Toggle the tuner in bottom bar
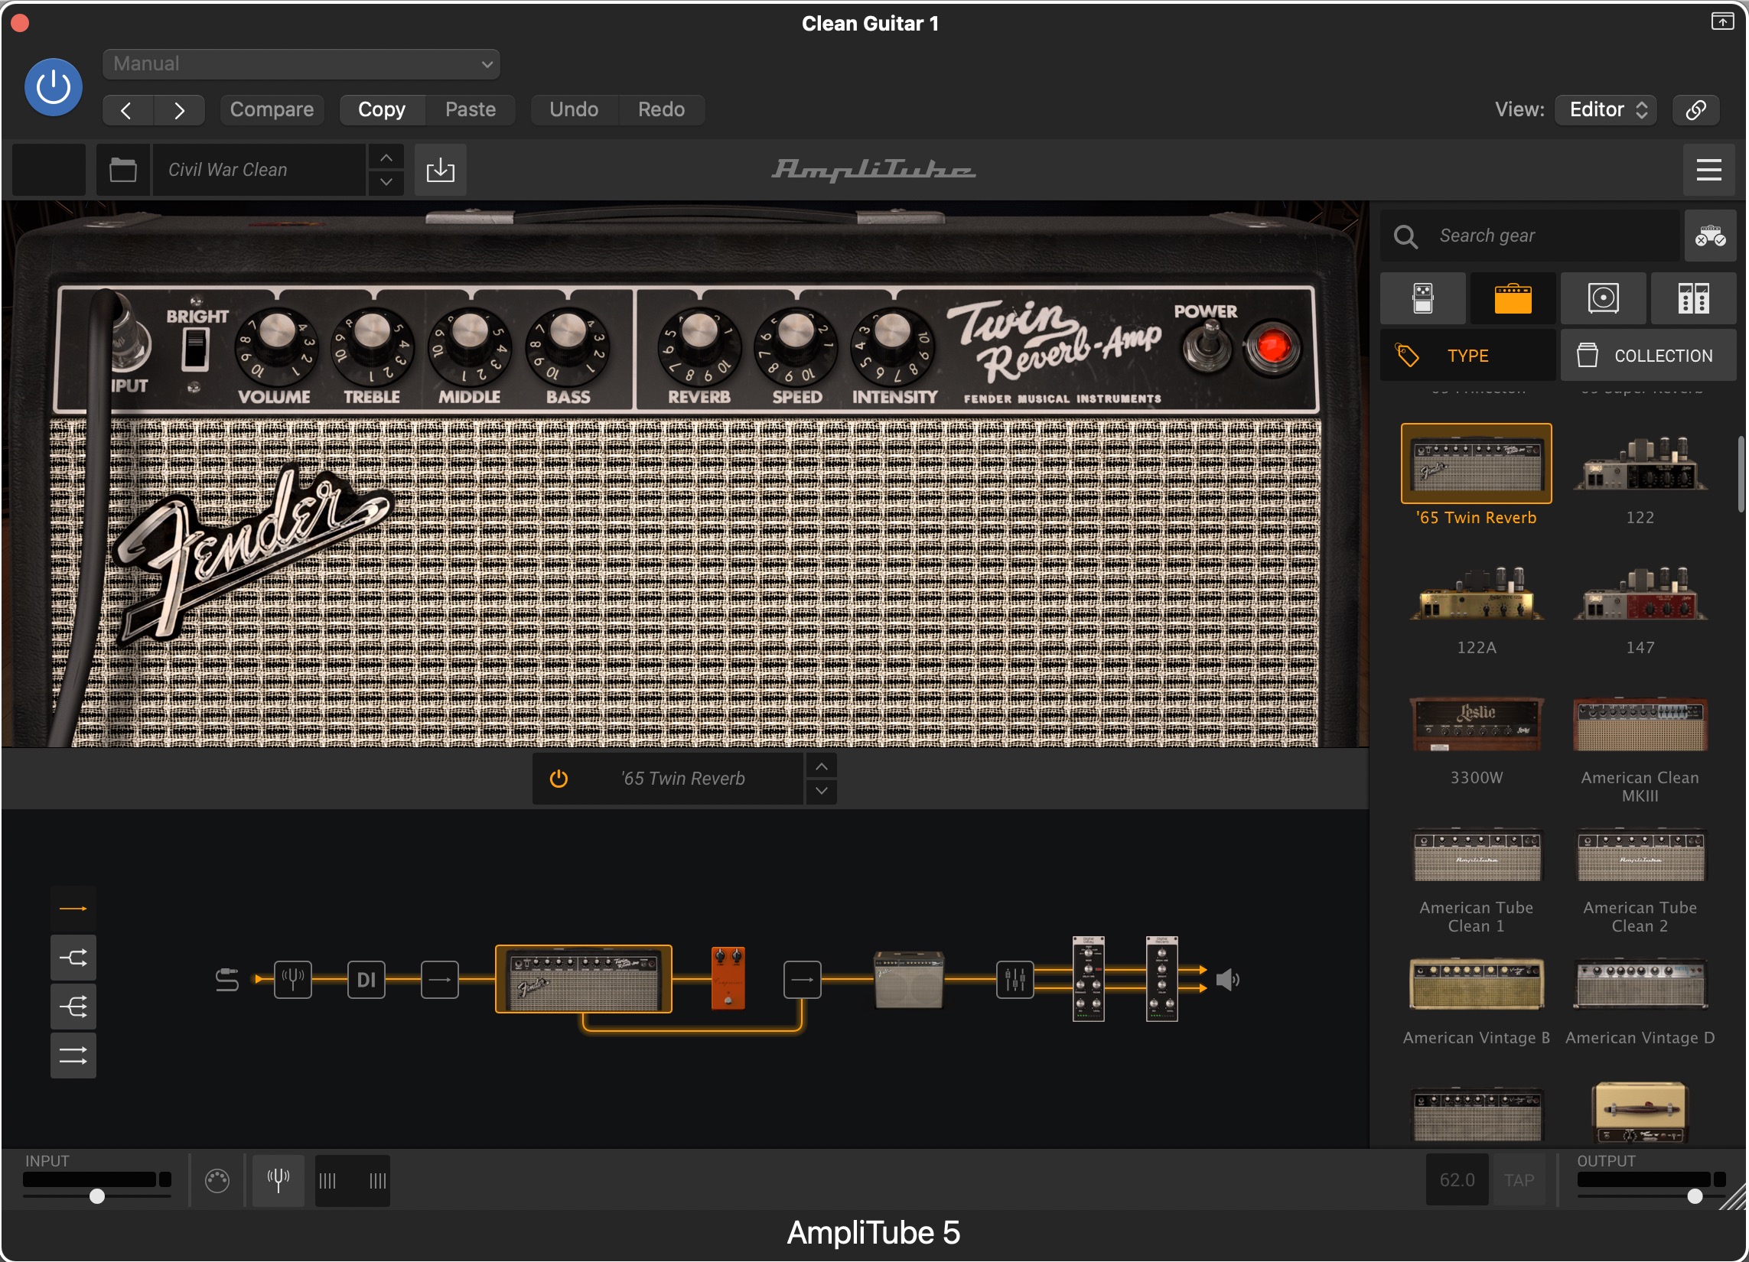This screenshot has width=1749, height=1262. click(278, 1180)
